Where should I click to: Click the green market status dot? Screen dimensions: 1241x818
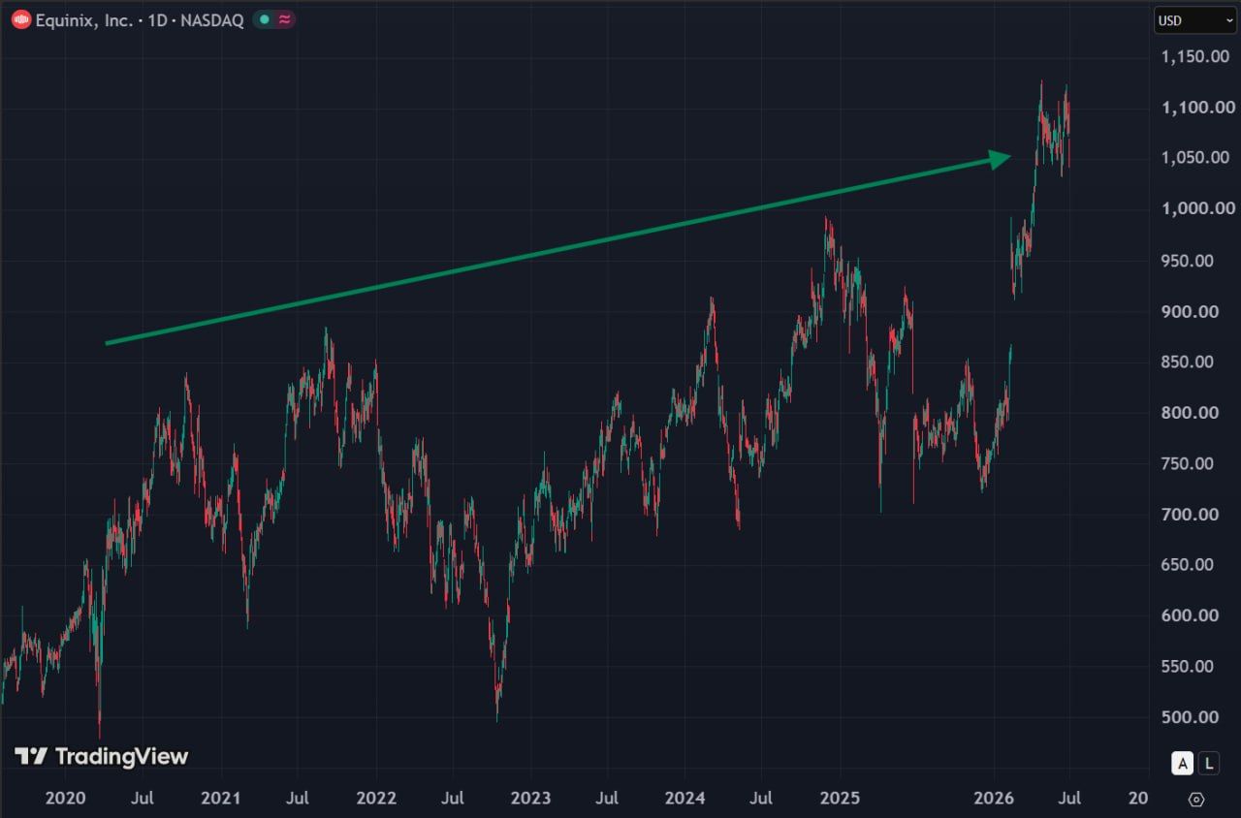pyautogui.click(x=264, y=19)
